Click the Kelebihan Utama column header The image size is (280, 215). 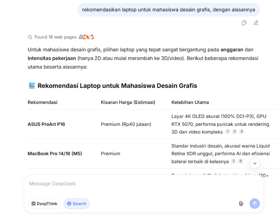pyautogui.click(x=190, y=102)
